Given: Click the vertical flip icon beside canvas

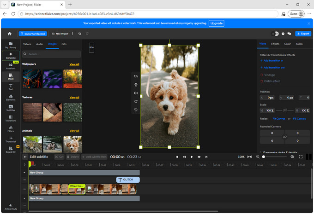Looking at the screenshot, I should pyautogui.click(x=136, y=85).
